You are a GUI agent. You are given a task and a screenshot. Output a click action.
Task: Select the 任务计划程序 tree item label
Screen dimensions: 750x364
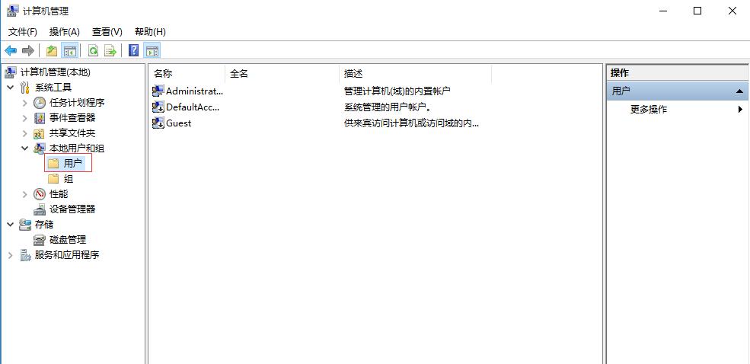pos(77,102)
